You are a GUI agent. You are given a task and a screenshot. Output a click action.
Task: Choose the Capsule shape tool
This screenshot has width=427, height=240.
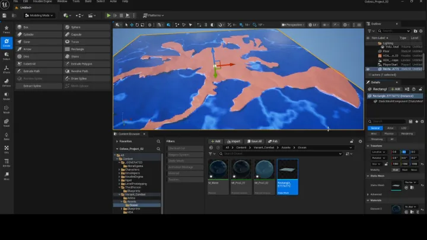tap(87, 34)
